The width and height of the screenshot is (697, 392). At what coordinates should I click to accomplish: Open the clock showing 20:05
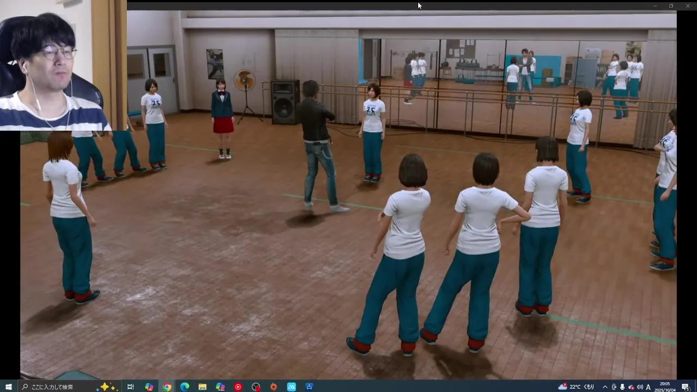tap(665, 387)
